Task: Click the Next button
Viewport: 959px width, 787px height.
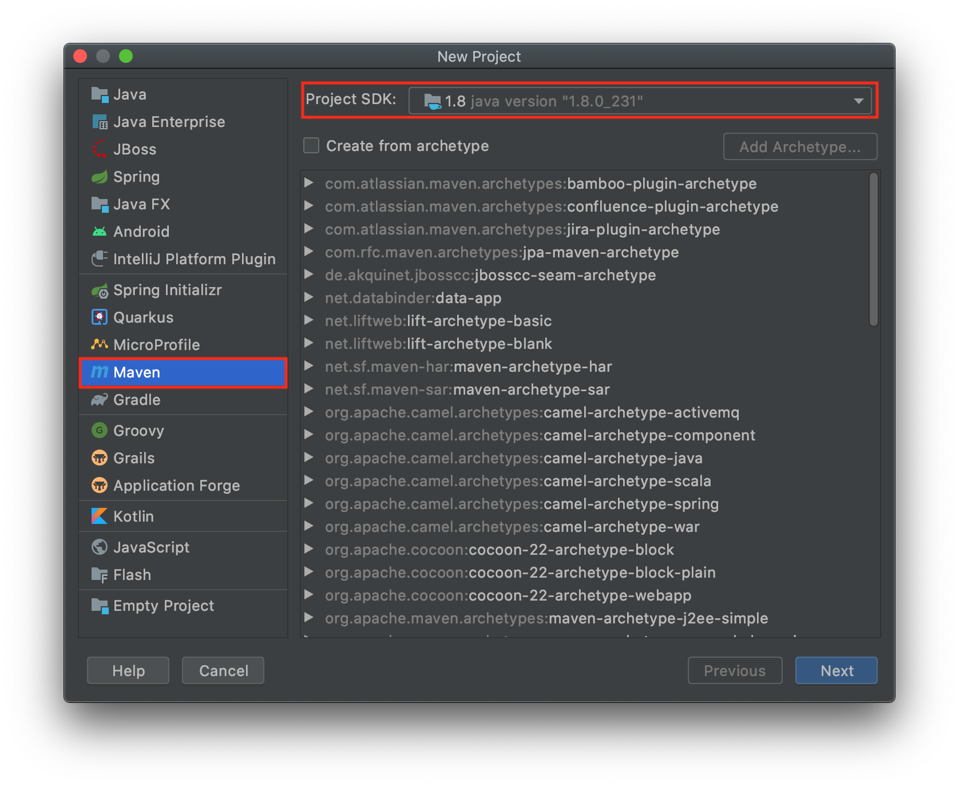Action: pos(836,670)
